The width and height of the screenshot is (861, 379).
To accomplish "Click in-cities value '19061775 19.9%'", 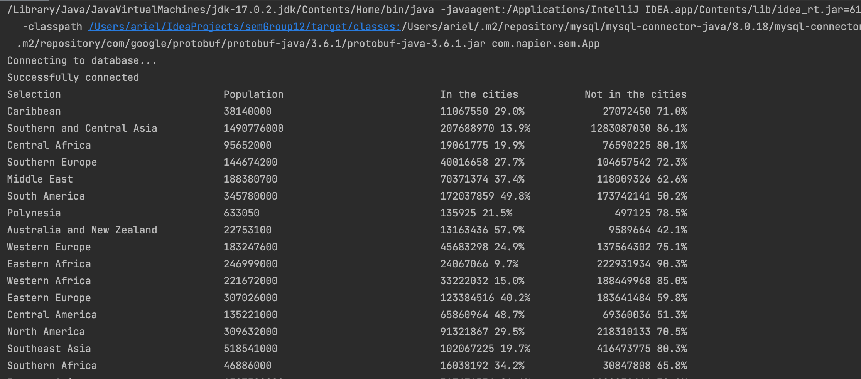I will click(x=483, y=145).
